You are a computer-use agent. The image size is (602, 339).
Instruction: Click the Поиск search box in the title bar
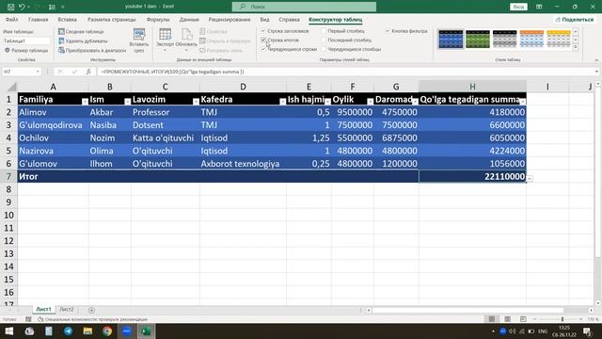coord(304,7)
